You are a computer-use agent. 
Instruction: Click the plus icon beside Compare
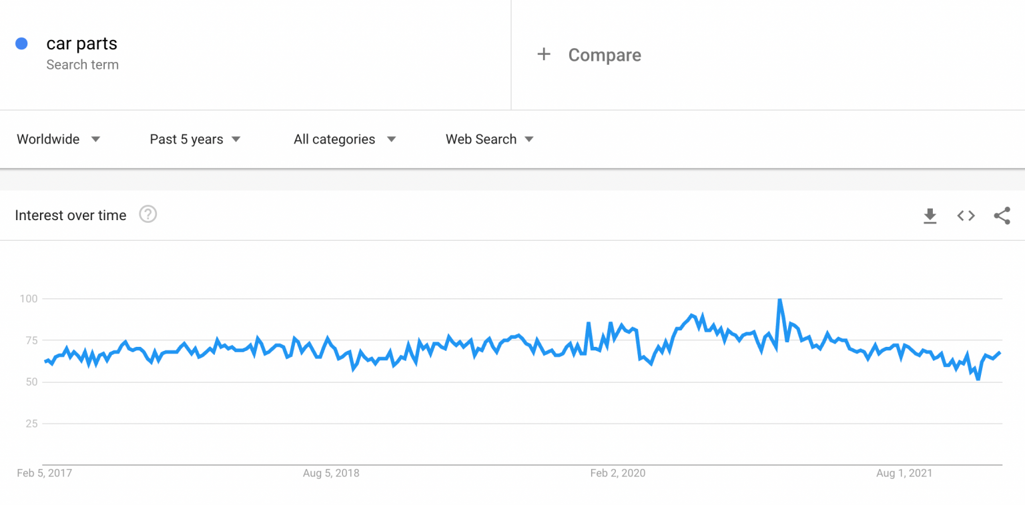(x=544, y=55)
